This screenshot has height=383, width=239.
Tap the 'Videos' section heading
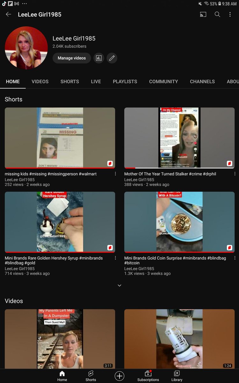14,301
